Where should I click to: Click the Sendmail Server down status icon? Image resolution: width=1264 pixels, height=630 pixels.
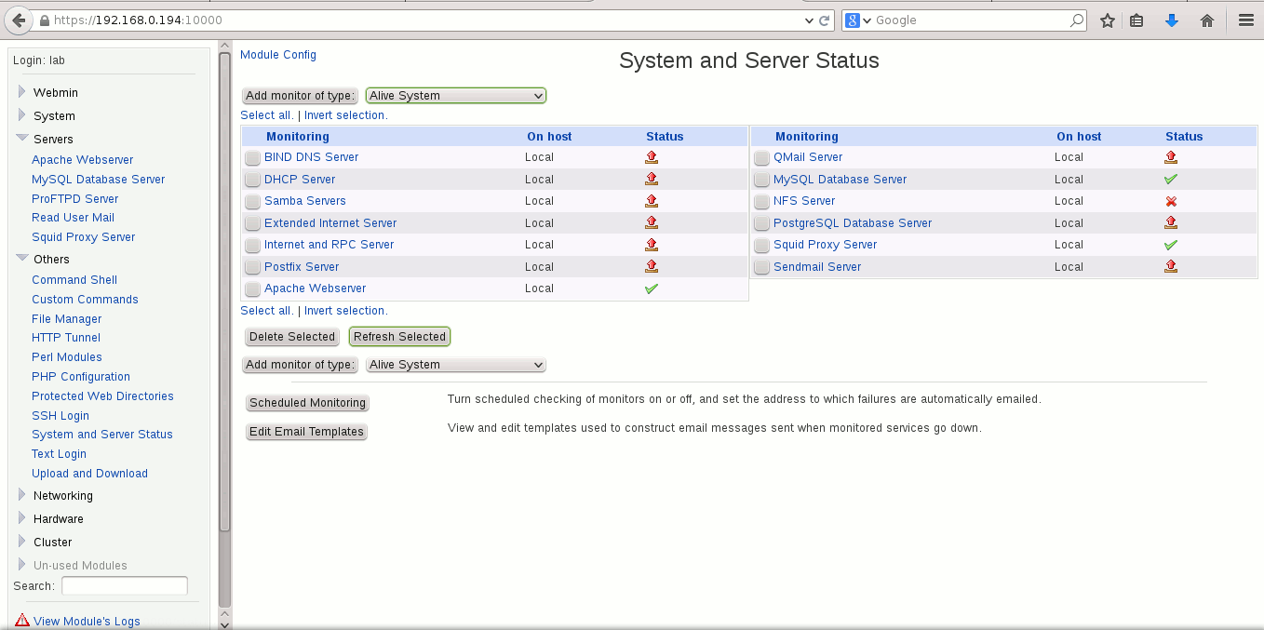point(1171,266)
